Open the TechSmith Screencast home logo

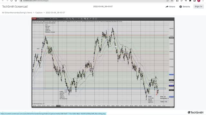point(15,6)
